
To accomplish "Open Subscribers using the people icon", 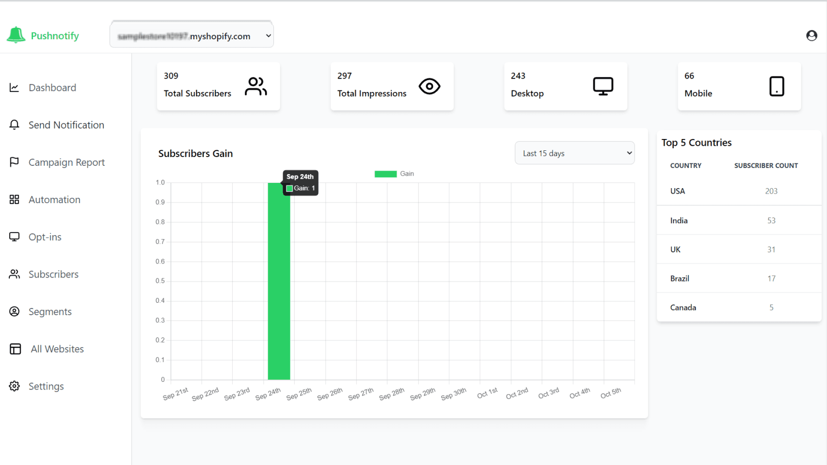I will point(14,274).
